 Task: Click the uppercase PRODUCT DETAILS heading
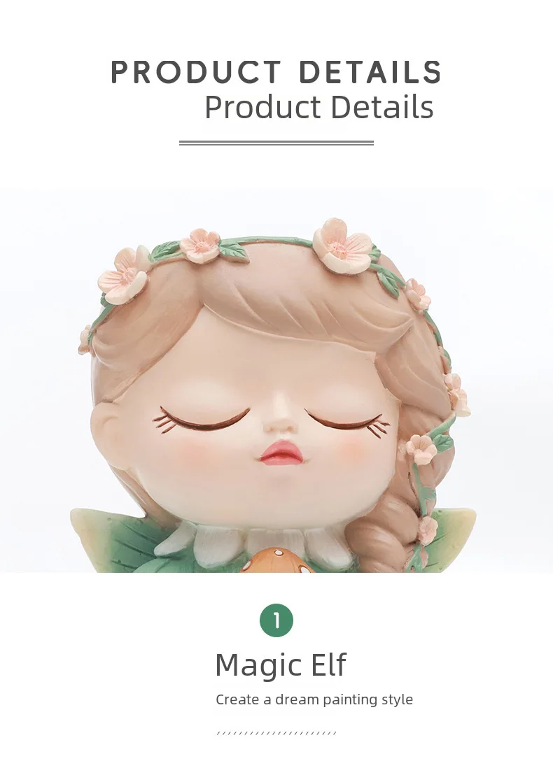click(276, 72)
